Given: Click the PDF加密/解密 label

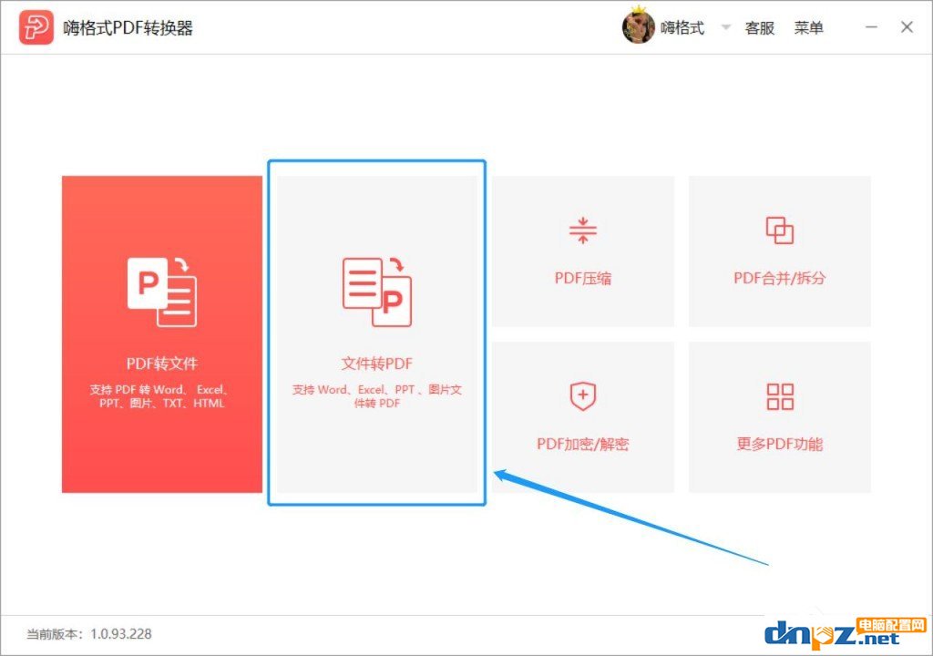Looking at the screenshot, I should 582,445.
